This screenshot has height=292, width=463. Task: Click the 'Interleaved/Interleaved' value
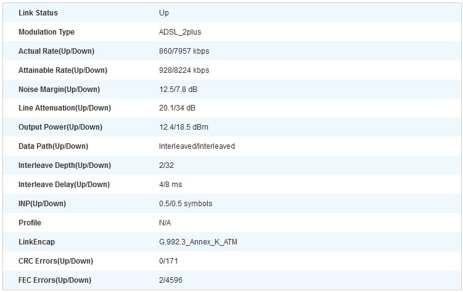click(197, 146)
